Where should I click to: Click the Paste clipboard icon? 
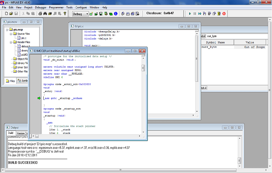33,13
